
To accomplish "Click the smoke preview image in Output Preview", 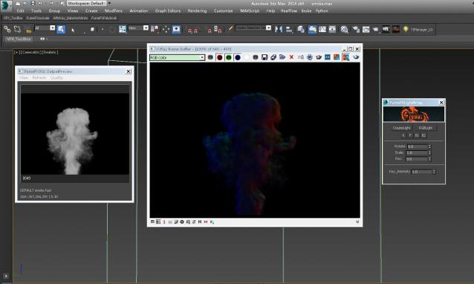I will [75, 134].
